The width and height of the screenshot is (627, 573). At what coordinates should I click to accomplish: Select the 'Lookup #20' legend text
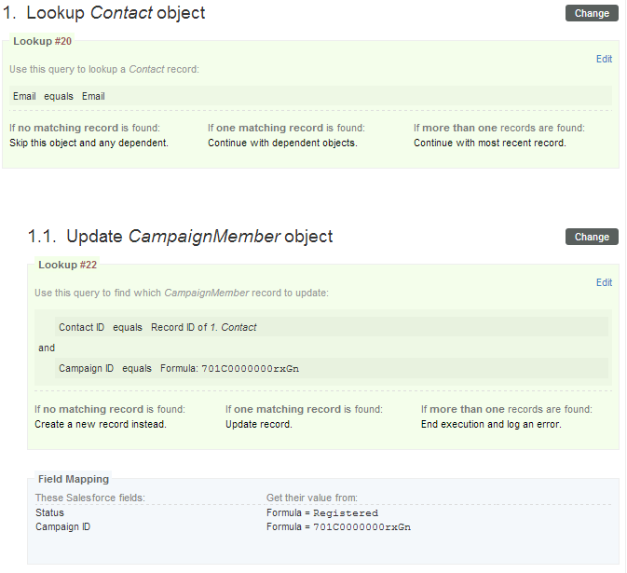point(42,41)
